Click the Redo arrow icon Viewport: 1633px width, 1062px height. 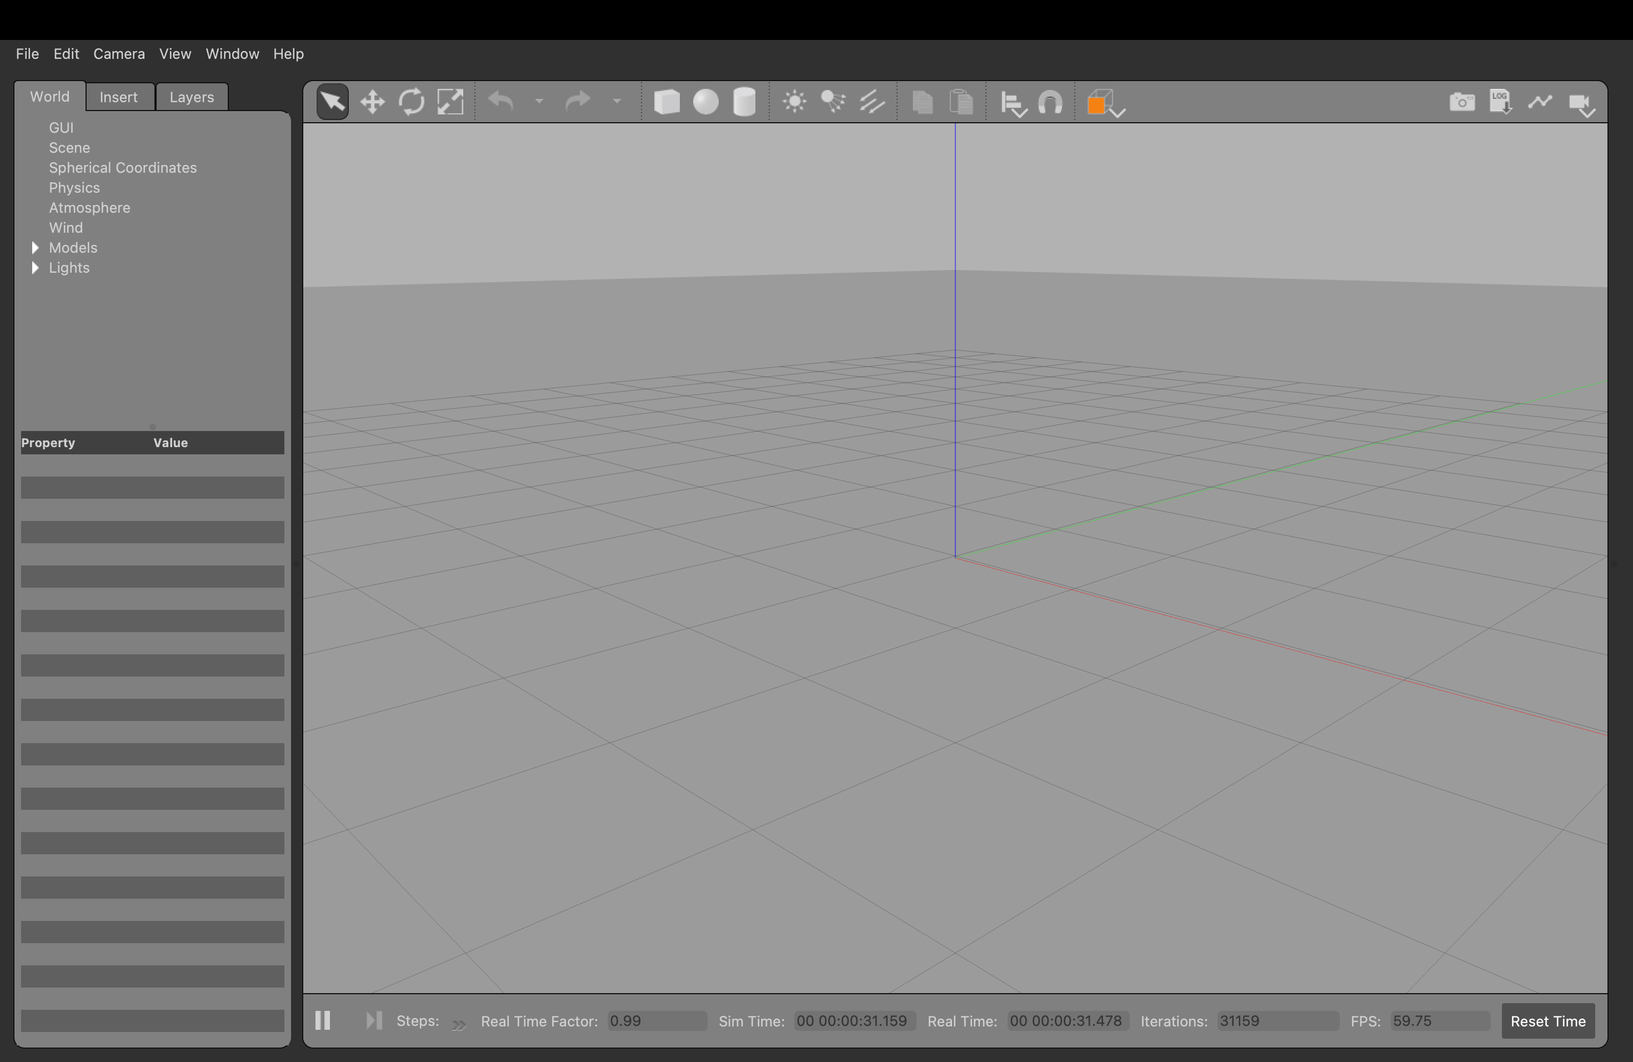click(577, 102)
